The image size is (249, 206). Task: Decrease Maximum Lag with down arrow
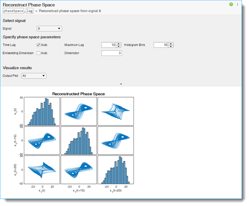(118, 46)
